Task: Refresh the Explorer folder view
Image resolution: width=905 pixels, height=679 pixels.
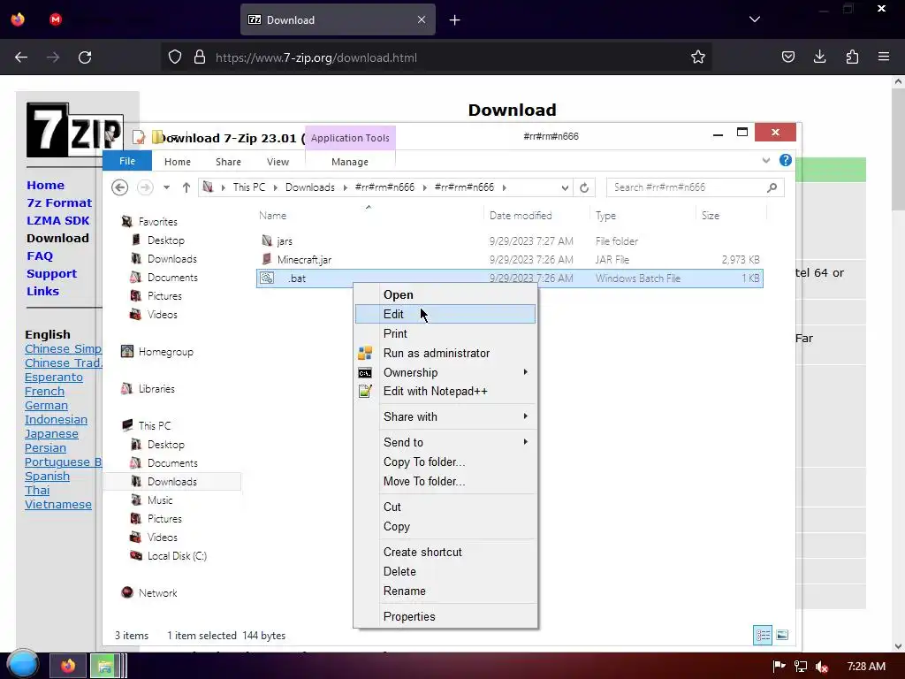Action: (584, 187)
